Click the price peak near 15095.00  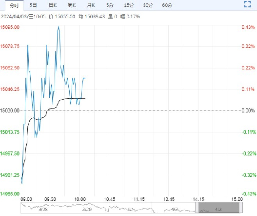59,26
